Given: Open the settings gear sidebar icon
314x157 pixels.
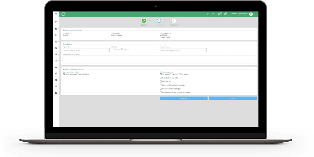Looking at the screenshot, I should click(x=56, y=80).
